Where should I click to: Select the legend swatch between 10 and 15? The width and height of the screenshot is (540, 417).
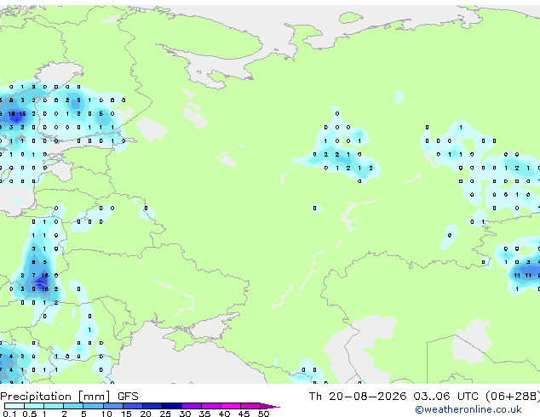tap(113, 406)
